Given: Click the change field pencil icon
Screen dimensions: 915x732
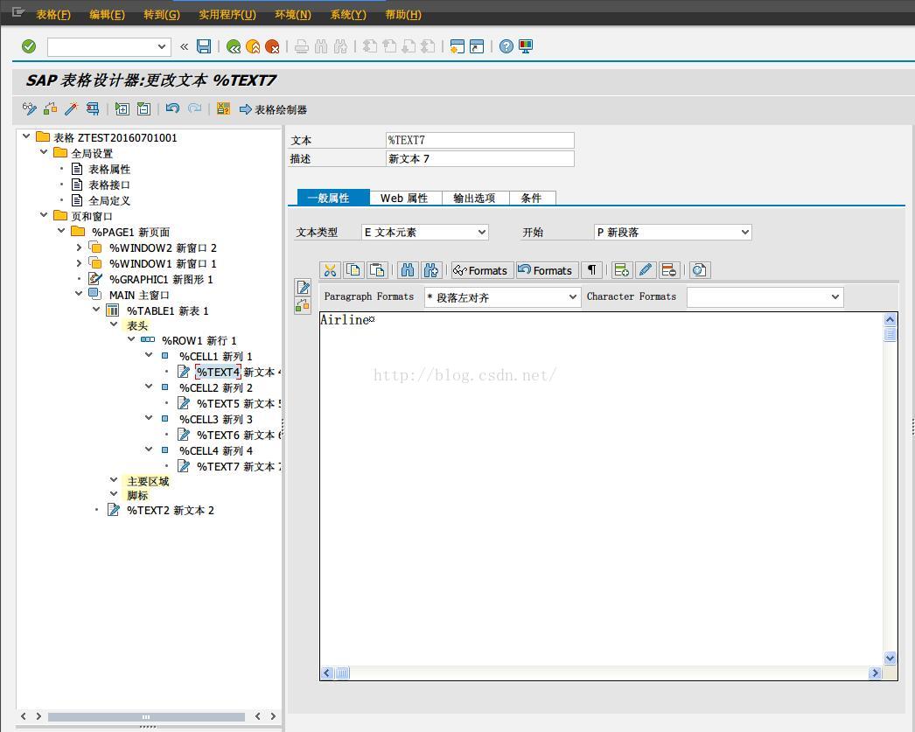Looking at the screenshot, I should point(646,270).
